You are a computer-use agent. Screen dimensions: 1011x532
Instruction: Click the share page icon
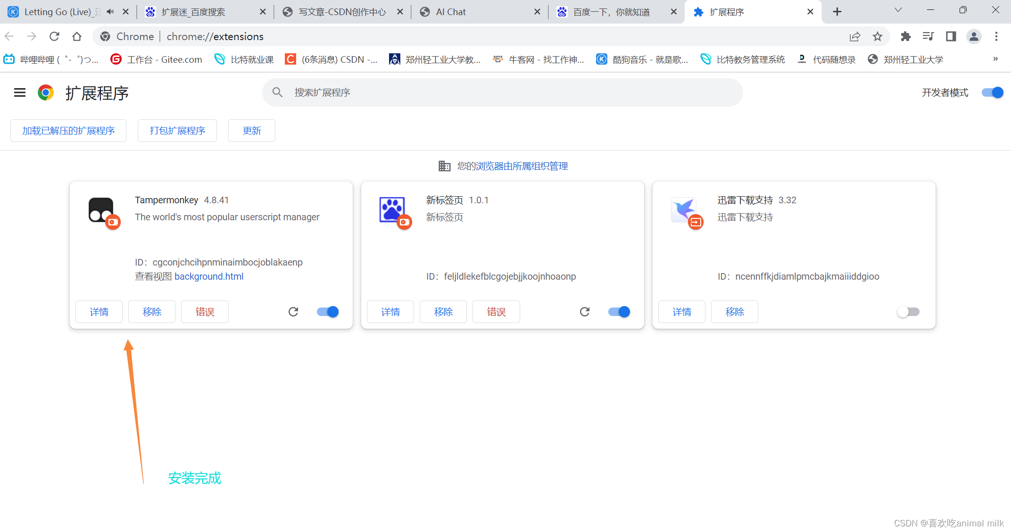(855, 36)
